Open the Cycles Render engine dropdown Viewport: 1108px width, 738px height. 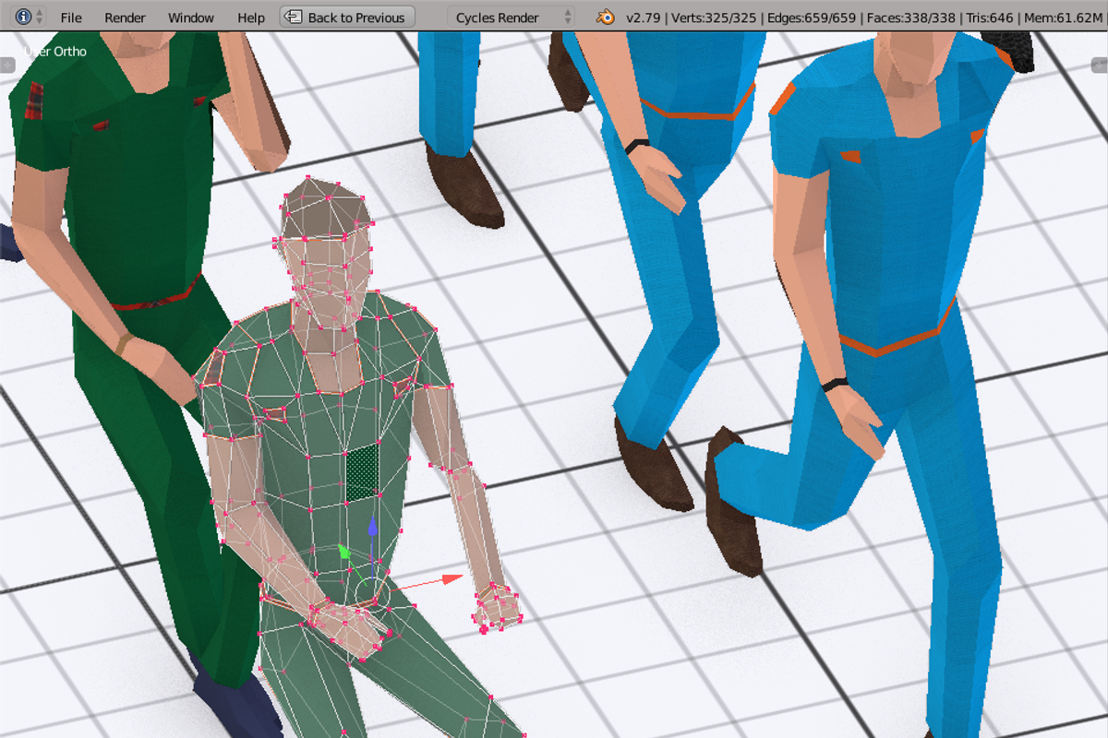pyautogui.click(x=511, y=17)
